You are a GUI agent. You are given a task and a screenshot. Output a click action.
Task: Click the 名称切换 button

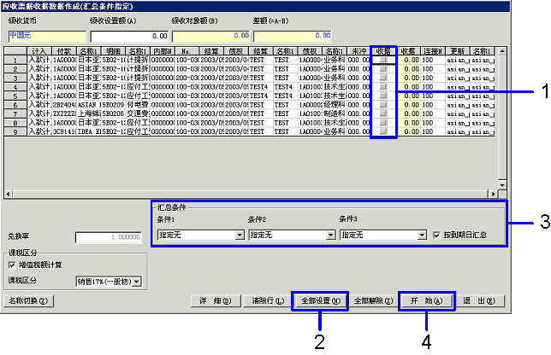pos(31,301)
